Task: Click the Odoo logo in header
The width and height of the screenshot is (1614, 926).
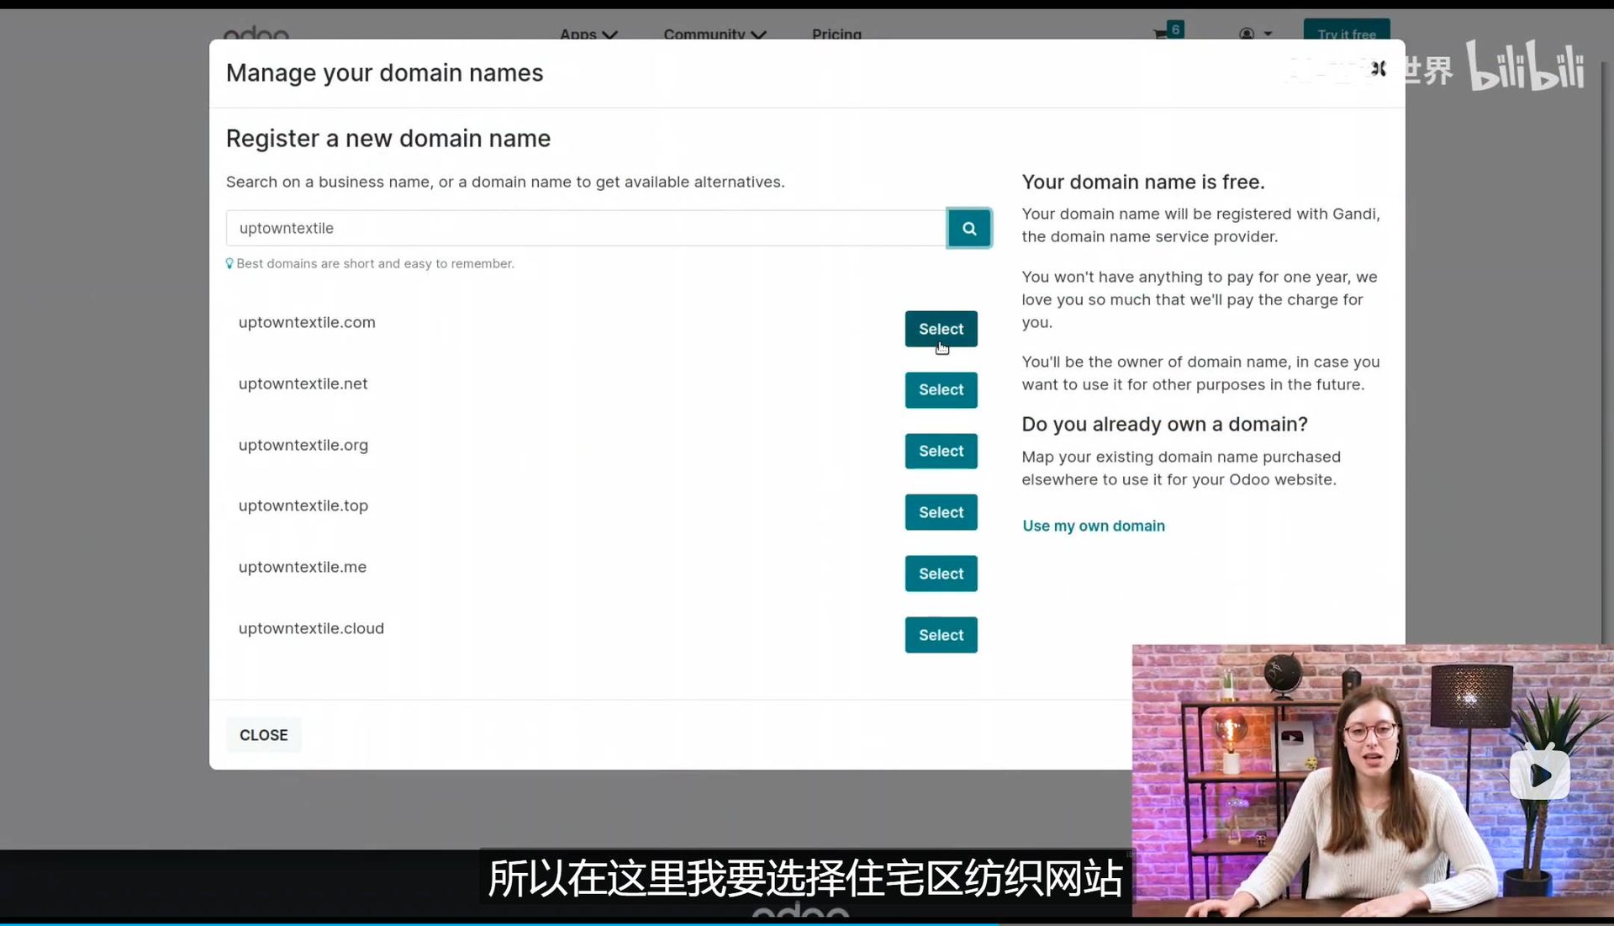Action: (256, 34)
